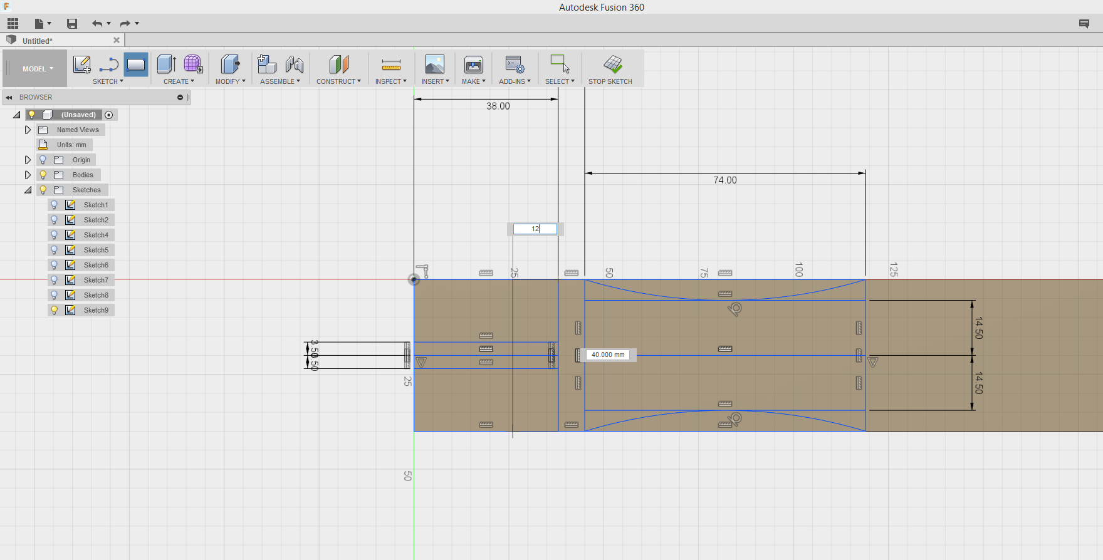Open the comments speech bubble icon
Viewport: 1103px width, 560px height.
tap(1084, 24)
